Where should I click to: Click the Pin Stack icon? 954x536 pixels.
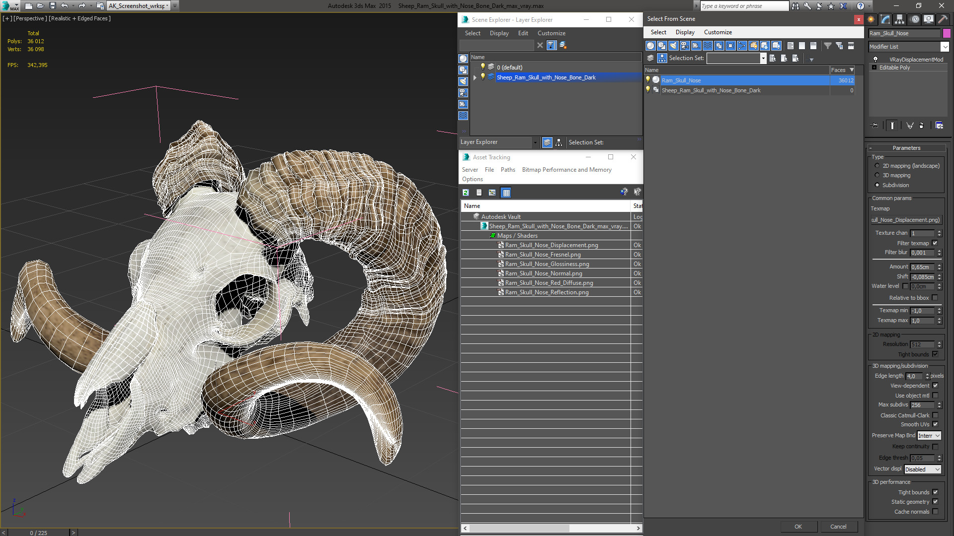[x=875, y=126]
